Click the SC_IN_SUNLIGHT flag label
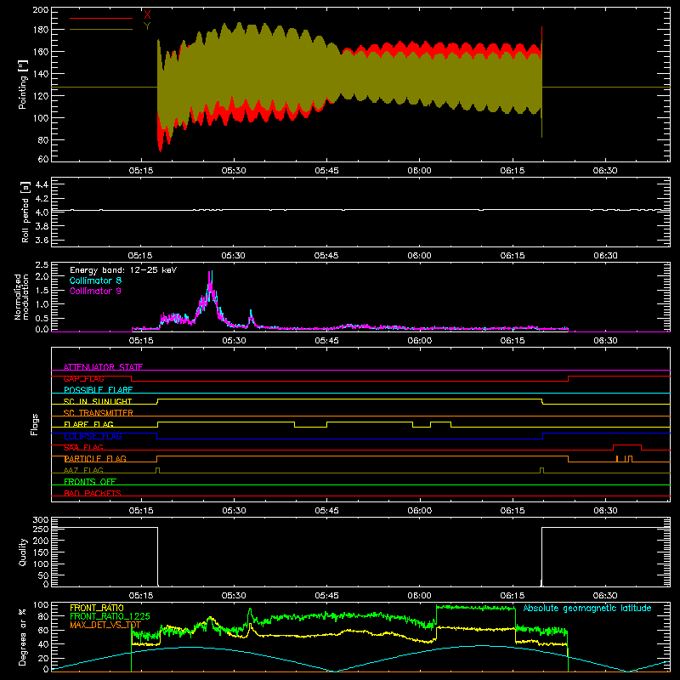Screen dimensions: 680x680 click(98, 401)
